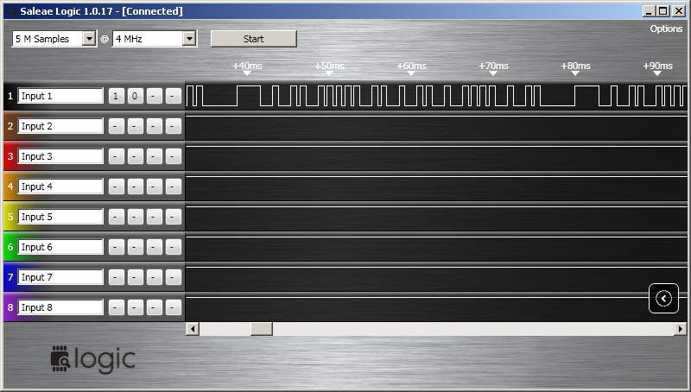Click the scrollbar left arrow
This screenshot has width=691, height=392.
193,329
